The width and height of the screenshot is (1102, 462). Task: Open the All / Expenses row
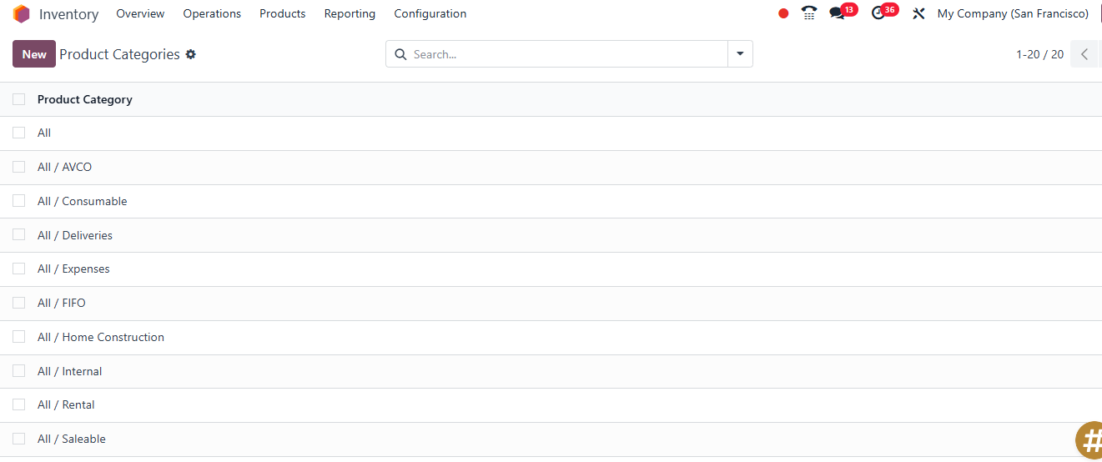[x=551, y=269]
